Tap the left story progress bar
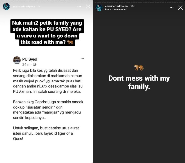 [x=46, y=1]
